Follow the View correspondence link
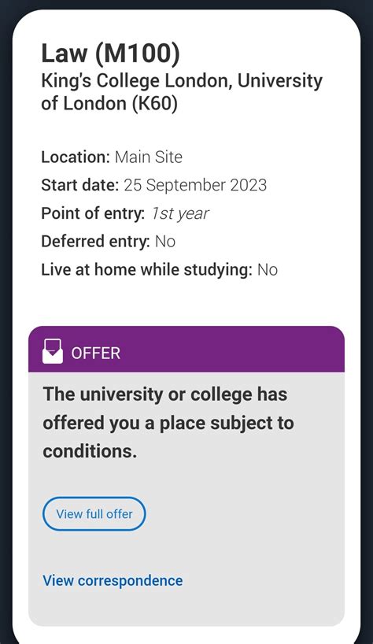Image resolution: width=373 pixels, height=644 pixels. click(x=113, y=581)
